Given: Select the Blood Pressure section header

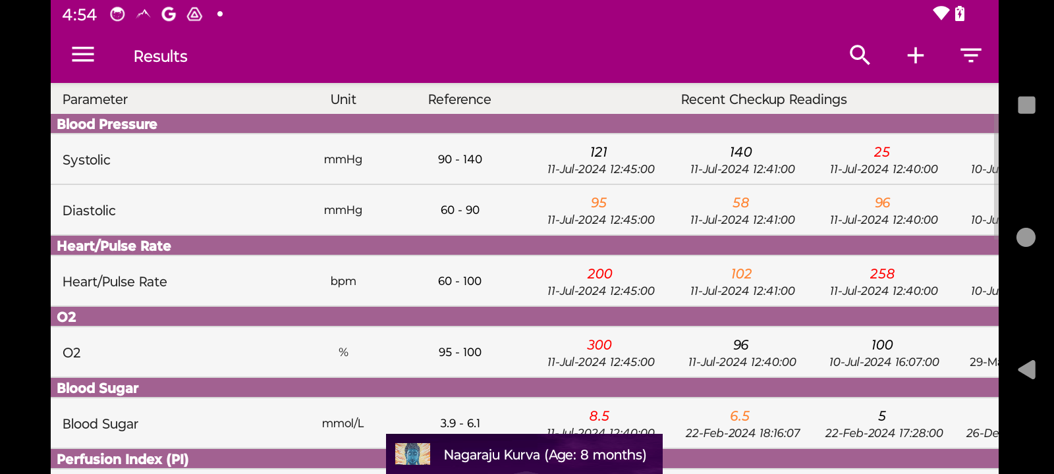Looking at the screenshot, I should [x=524, y=124].
